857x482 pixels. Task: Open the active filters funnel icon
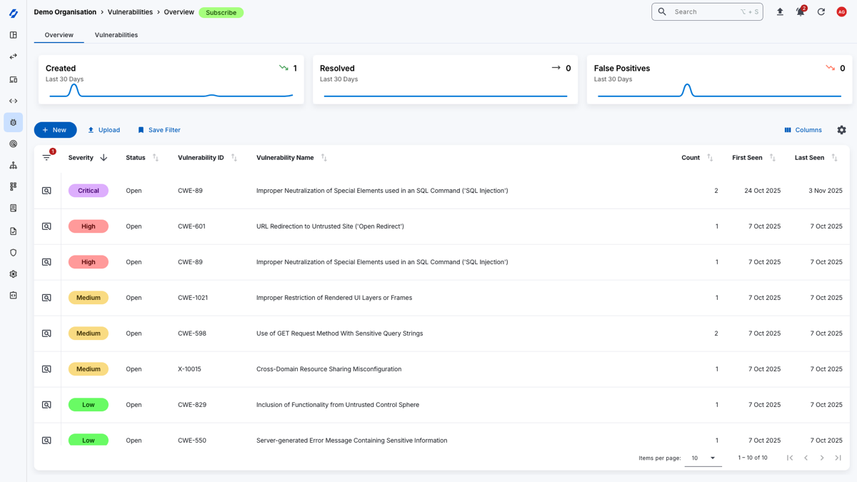tap(47, 157)
